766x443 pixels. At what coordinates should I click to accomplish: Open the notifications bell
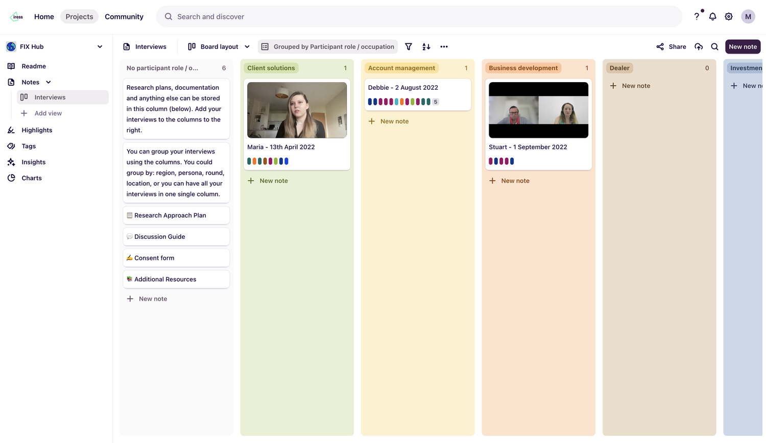tap(713, 16)
